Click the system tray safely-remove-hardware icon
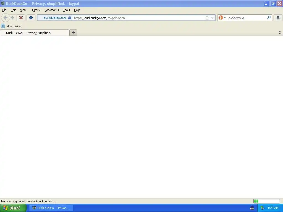Image resolution: width=283 pixels, height=212 pixels. [262, 208]
